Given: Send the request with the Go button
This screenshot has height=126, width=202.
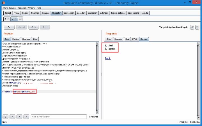Looking at the screenshot, I should (9, 27).
